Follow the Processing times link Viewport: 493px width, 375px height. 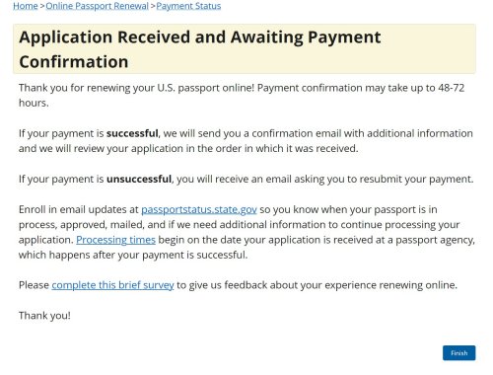tap(115, 240)
